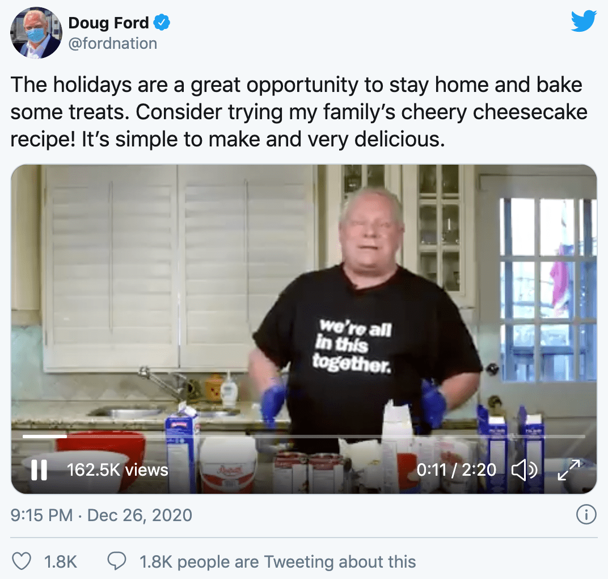Click the 162.5K views label

(x=117, y=470)
